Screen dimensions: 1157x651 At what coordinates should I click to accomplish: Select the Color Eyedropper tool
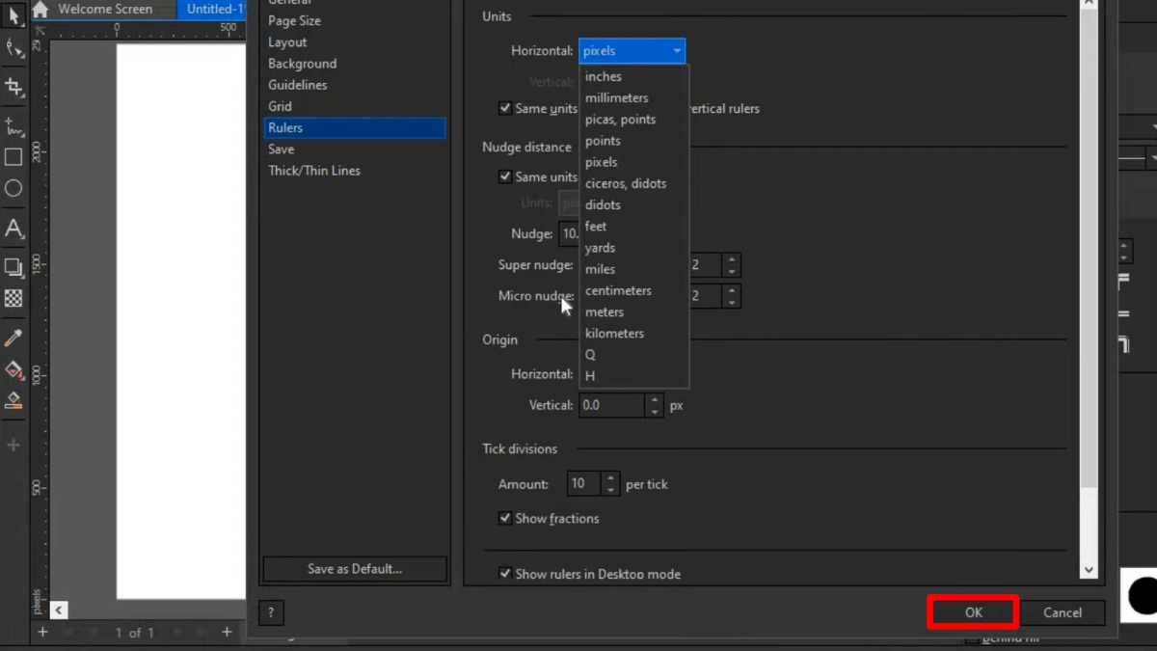coord(13,338)
